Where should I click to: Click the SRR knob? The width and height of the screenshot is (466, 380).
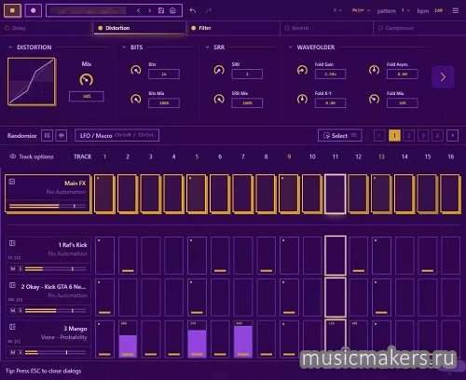click(x=219, y=70)
